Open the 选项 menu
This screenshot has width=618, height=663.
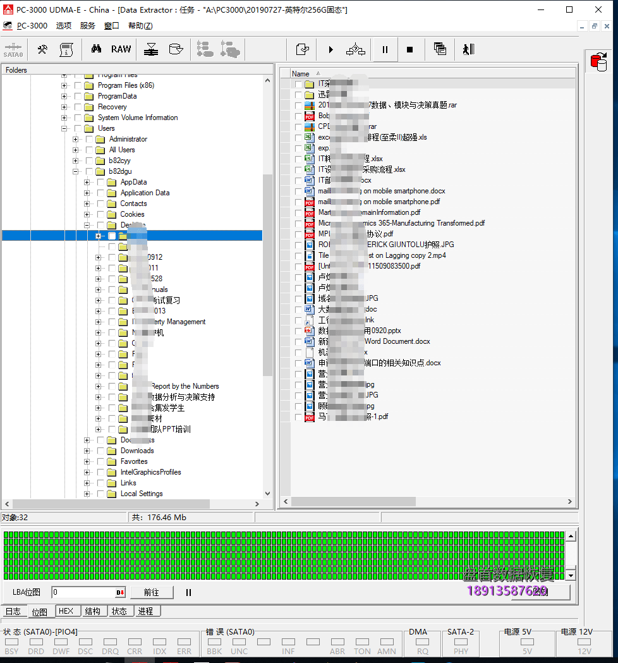click(x=64, y=26)
